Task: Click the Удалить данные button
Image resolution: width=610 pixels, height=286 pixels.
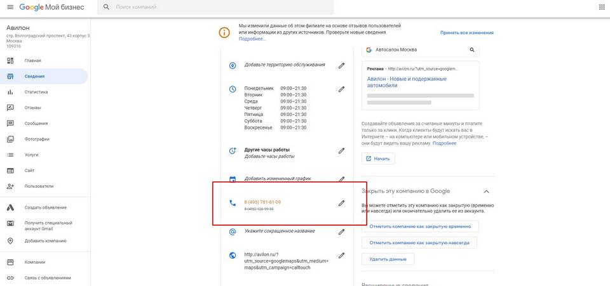Action: (388, 259)
